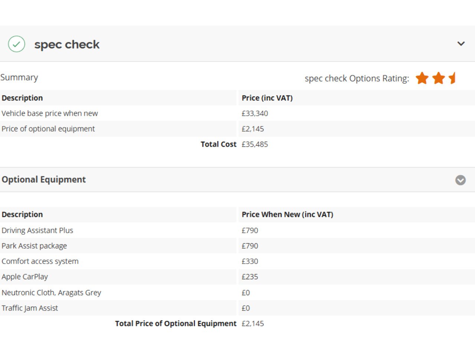Click the second orange rating star
The width and height of the screenshot is (475, 356).
(438, 78)
